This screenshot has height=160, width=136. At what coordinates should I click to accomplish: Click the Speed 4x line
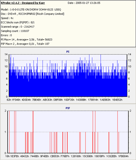(7, 18)
